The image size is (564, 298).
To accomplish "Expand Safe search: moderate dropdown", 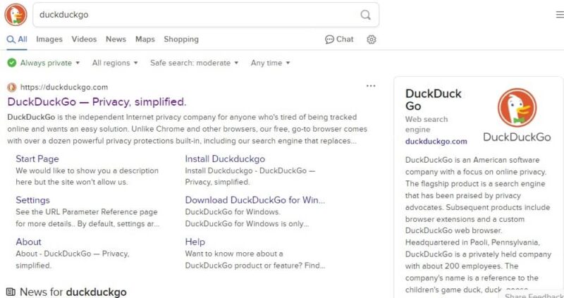I will click(x=195, y=63).
